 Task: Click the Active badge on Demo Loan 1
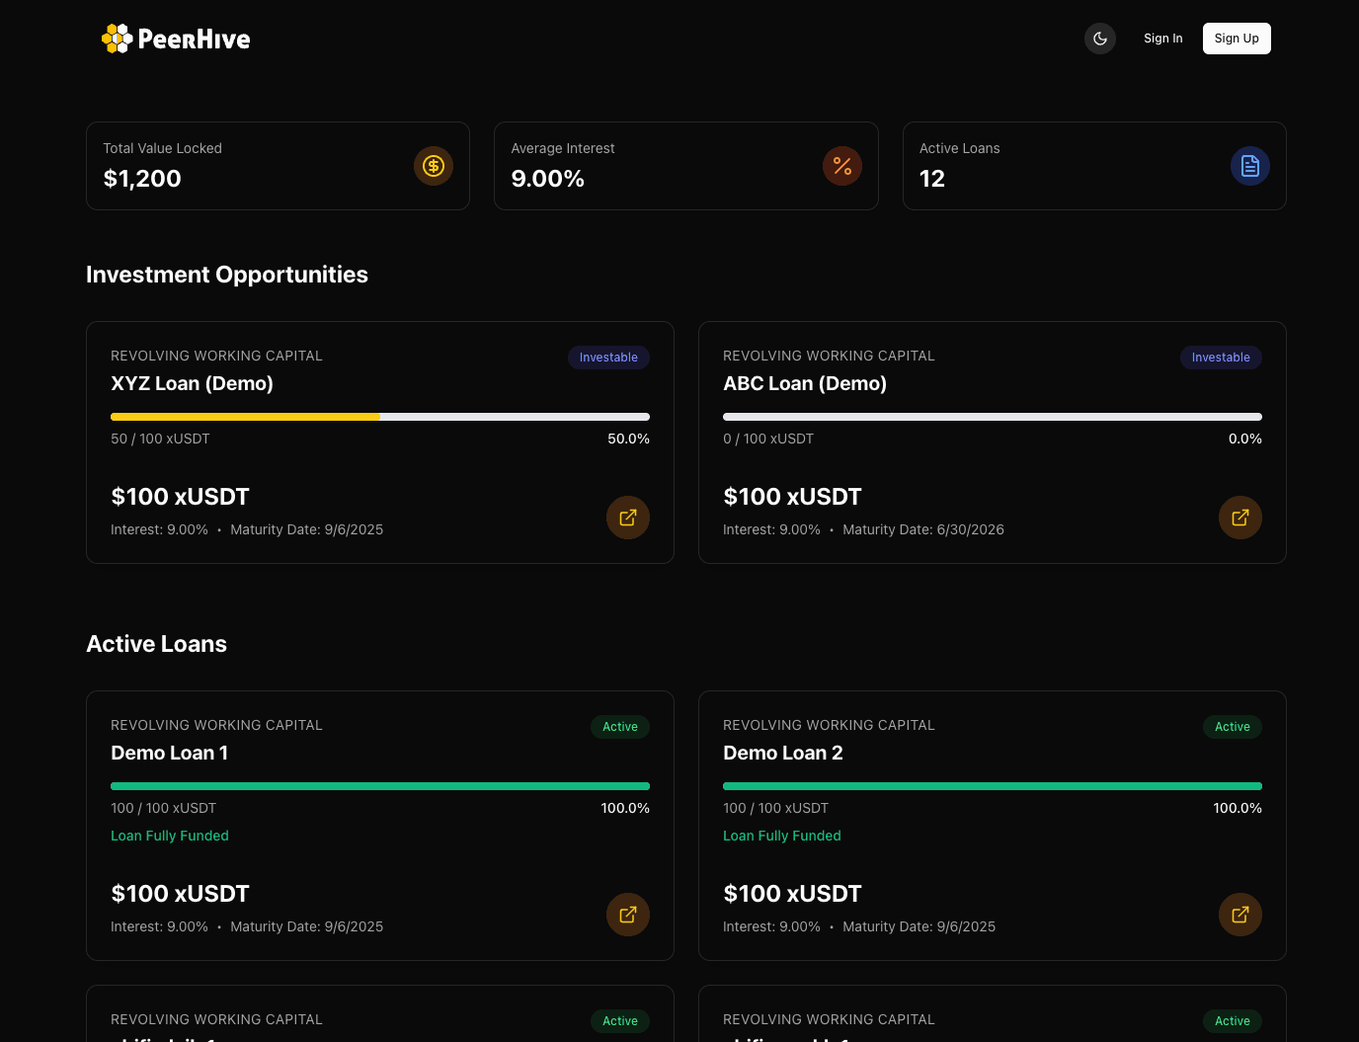point(620,726)
